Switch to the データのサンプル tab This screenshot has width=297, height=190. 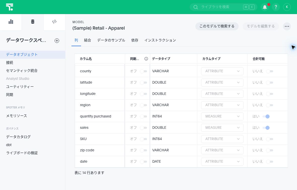pyautogui.click(x=111, y=40)
